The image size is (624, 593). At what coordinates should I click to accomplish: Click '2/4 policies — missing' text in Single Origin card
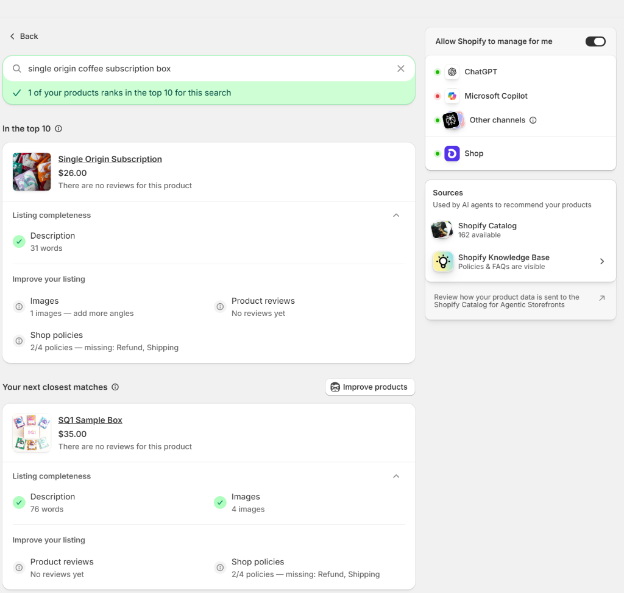point(104,348)
